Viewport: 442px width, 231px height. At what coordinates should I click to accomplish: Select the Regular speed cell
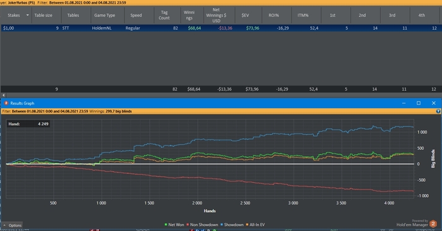coord(133,28)
